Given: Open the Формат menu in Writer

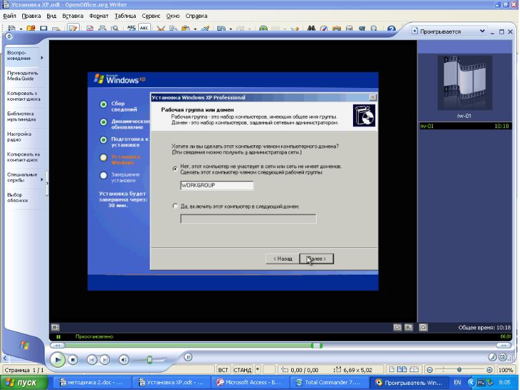Looking at the screenshot, I should click(x=99, y=16).
